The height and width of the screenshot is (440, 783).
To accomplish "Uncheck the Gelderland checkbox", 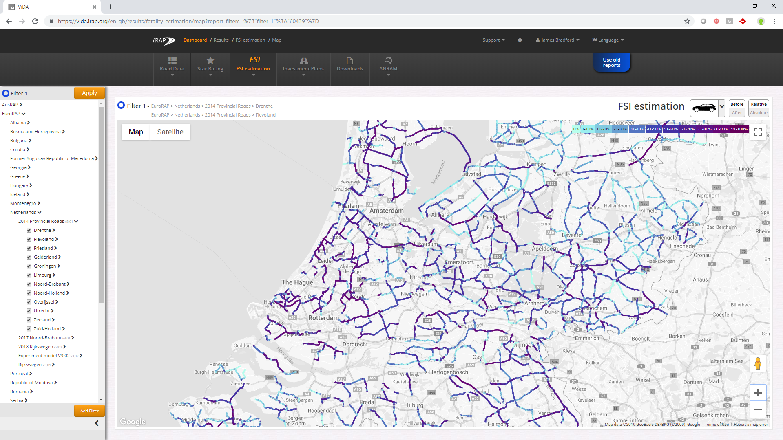I will (x=29, y=257).
